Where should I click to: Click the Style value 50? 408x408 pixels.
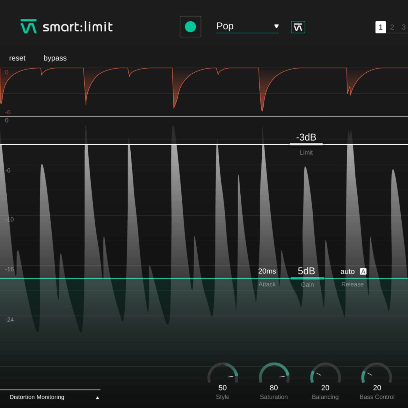222,388
